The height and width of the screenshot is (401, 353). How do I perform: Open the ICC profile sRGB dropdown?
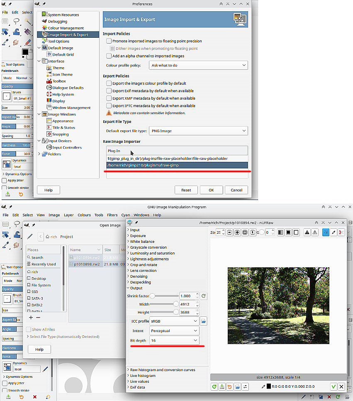[x=174, y=321]
